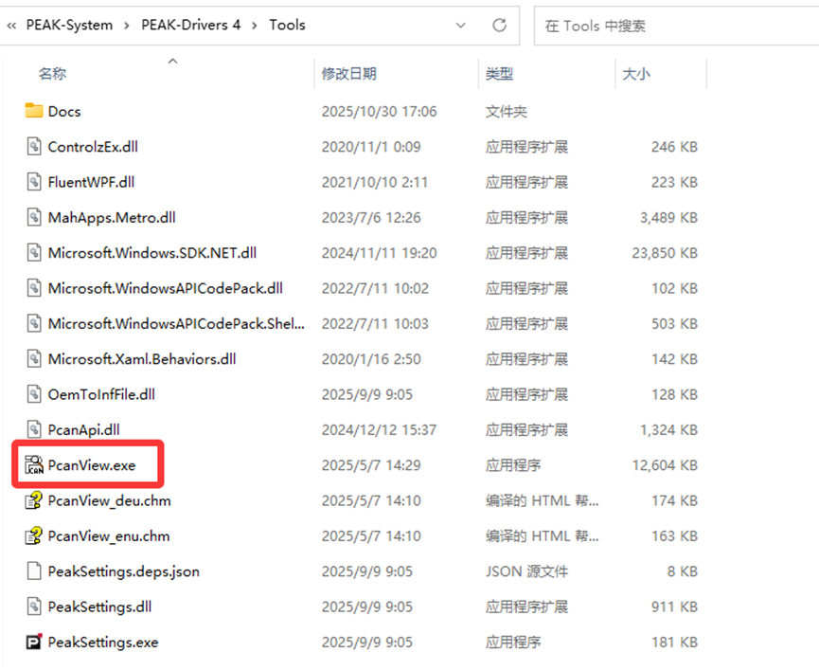Click the Microsoft.Windows.SDK.NET.dll file icon
The image size is (819, 670).
pyautogui.click(x=34, y=253)
